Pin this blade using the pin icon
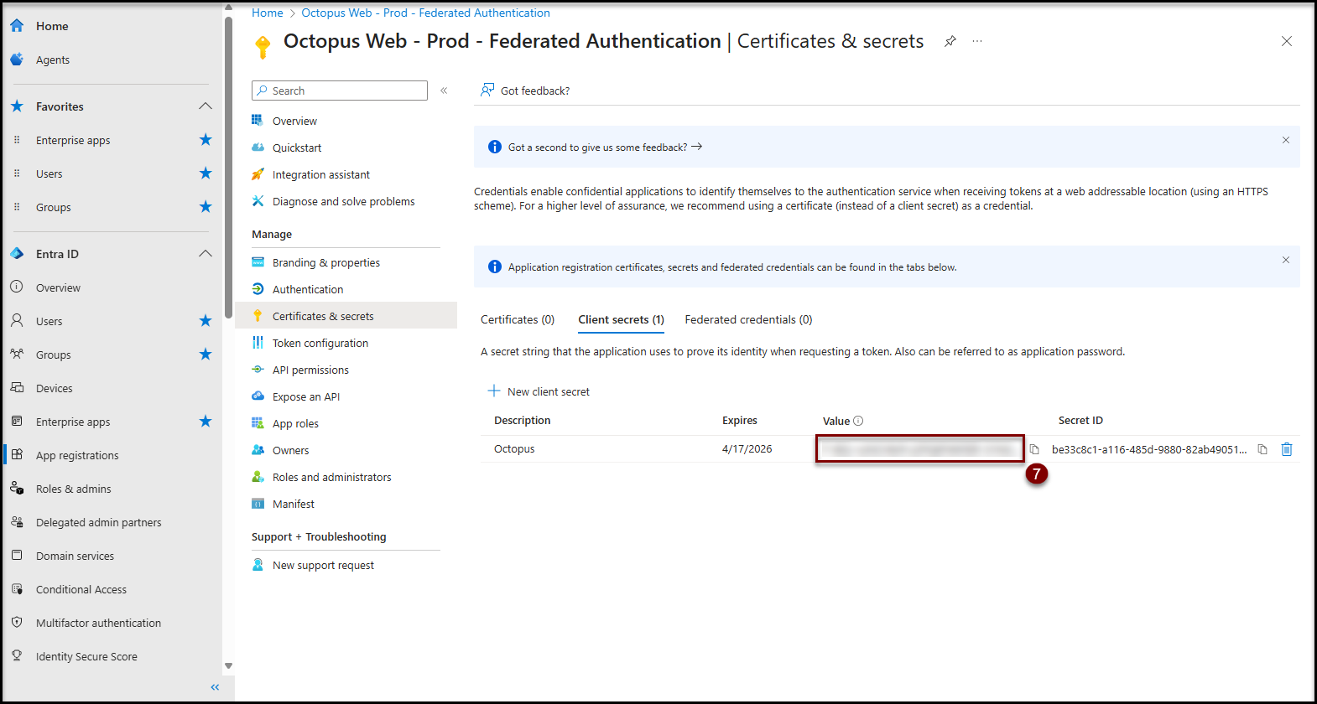The width and height of the screenshot is (1317, 704). pos(950,41)
